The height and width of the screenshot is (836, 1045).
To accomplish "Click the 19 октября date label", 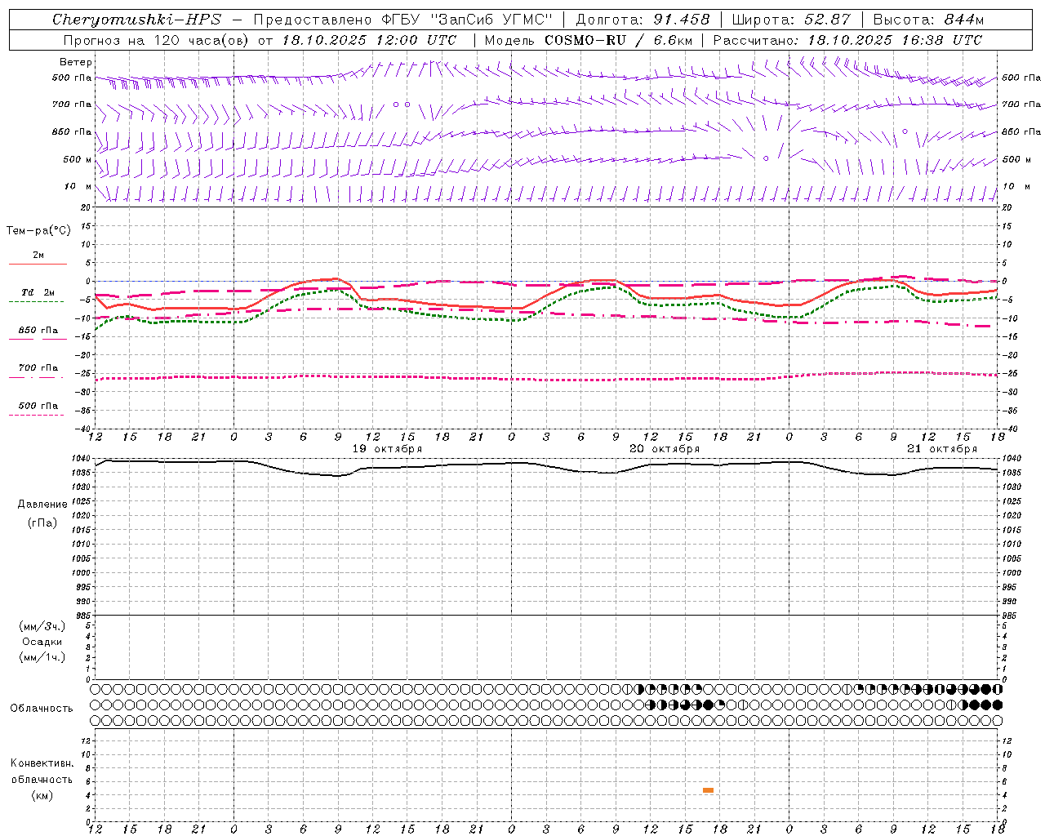I will 387,449.
